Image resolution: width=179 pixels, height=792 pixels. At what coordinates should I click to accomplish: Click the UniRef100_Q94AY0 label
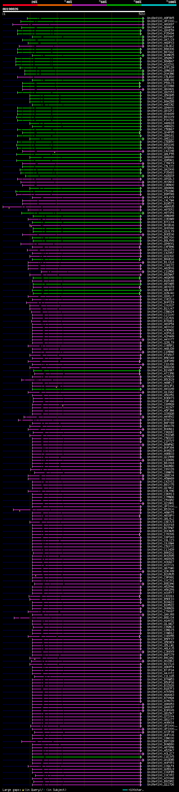[160, 108]
